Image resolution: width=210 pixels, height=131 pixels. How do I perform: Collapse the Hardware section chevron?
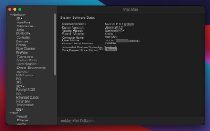pos(11,15)
